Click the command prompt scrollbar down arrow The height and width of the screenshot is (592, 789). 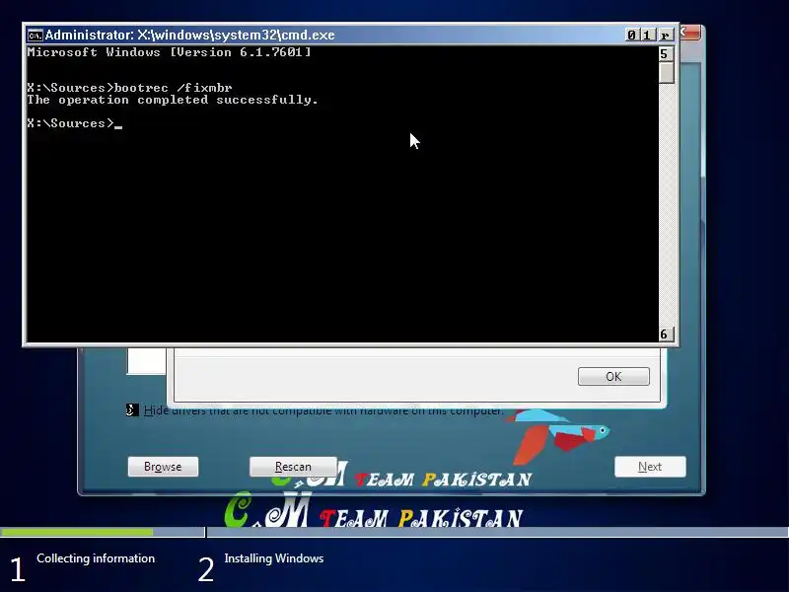point(666,334)
